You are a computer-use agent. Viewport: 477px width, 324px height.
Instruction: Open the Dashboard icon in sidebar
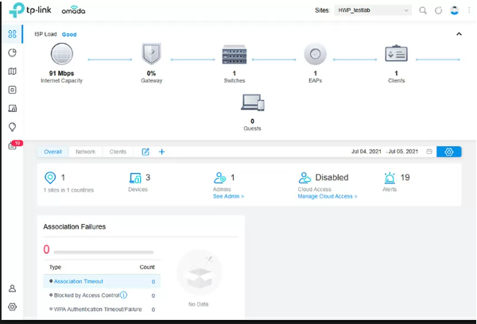[12, 35]
